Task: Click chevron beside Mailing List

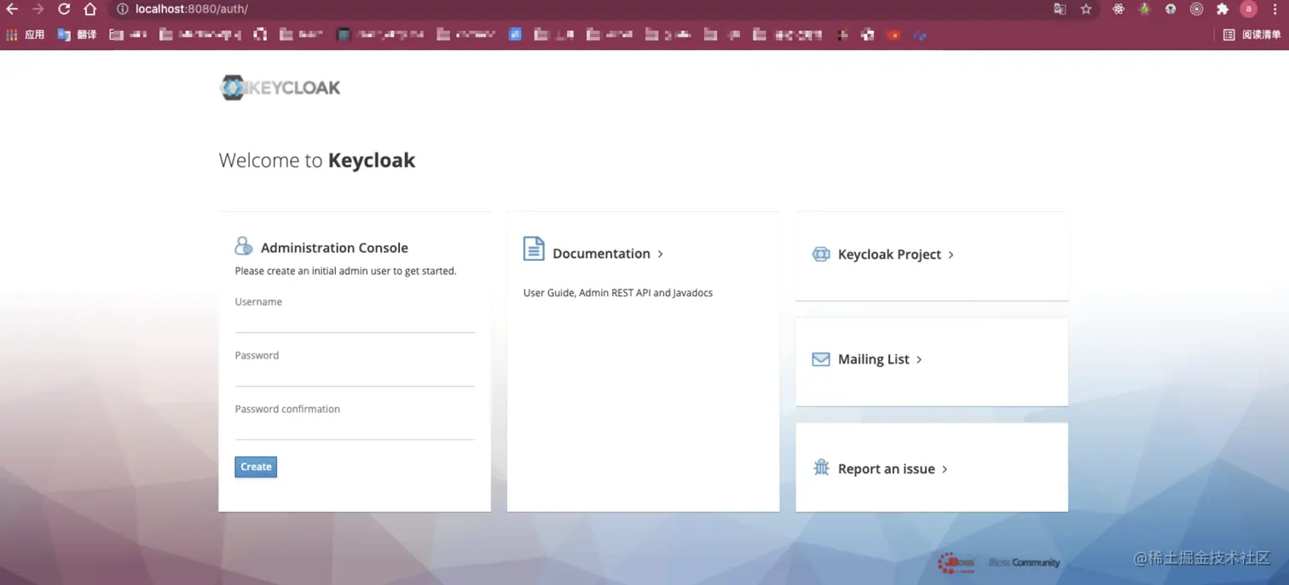Action: point(919,359)
